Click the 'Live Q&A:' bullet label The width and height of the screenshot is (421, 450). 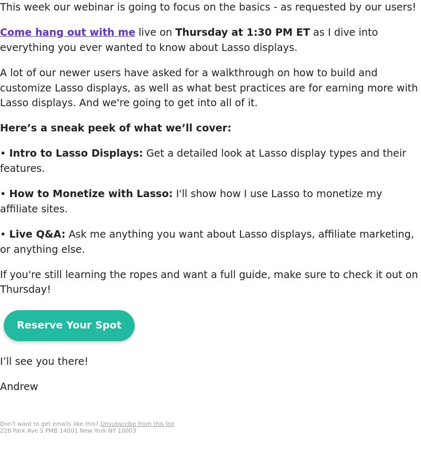tap(37, 234)
